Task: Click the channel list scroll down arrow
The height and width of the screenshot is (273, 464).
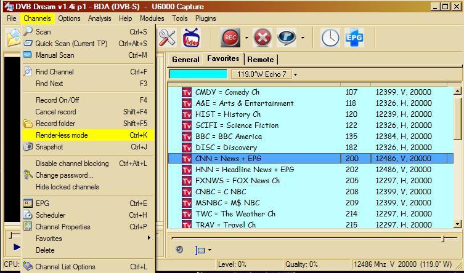Action: (x=457, y=224)
